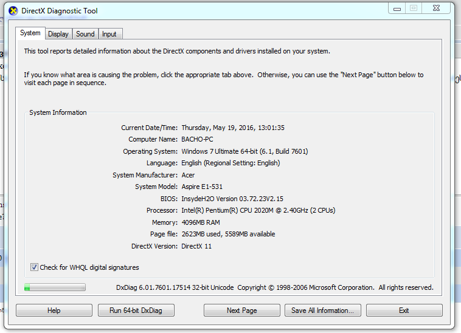Click Run 64-bit DxDiag button
Image resolution: width=461 pixels, height=333 pixels.
point(136,311)
